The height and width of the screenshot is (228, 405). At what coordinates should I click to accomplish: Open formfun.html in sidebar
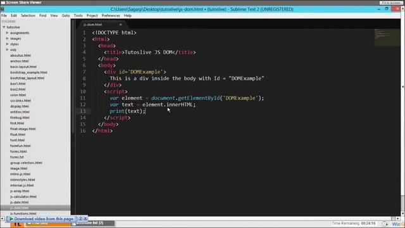[x=20, y=146]
